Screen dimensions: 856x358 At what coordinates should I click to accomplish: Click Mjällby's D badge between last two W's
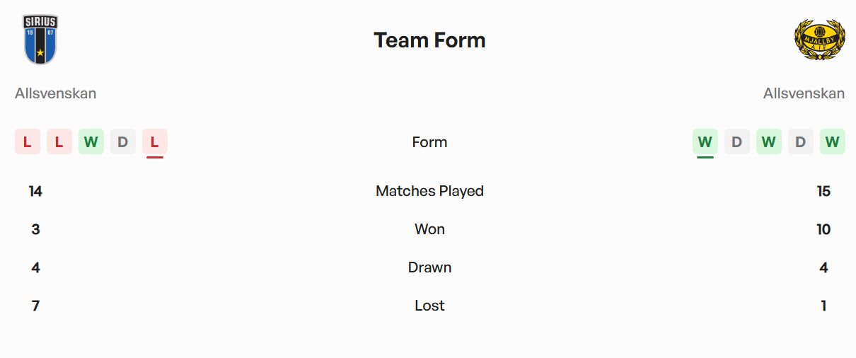click(x=801, y=142)
